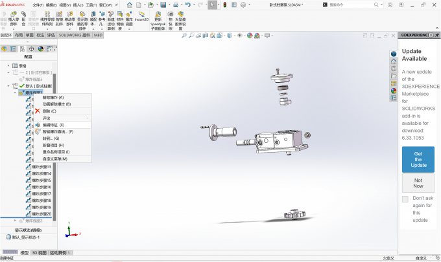Open the dropdown arrow next to the New icon
Image resolution: width=441 pixels, height=262 pixels.
tap(145, 5)
